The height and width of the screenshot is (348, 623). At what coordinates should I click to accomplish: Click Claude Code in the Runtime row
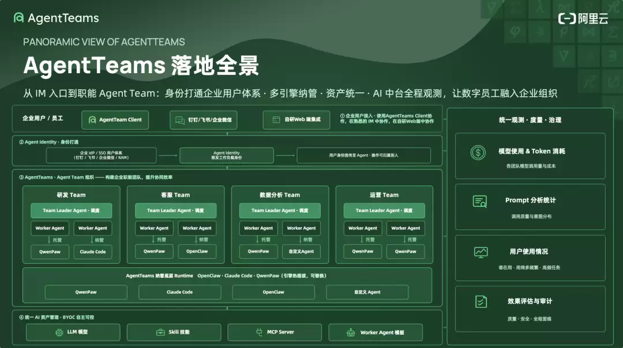(x=179, y=292)
